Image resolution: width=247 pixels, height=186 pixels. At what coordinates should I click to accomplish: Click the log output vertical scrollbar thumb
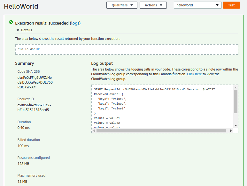(235, 101)
